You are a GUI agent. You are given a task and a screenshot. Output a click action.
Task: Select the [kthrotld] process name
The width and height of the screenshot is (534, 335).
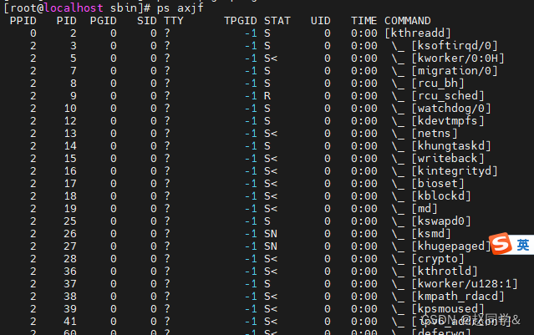(445, 272)
